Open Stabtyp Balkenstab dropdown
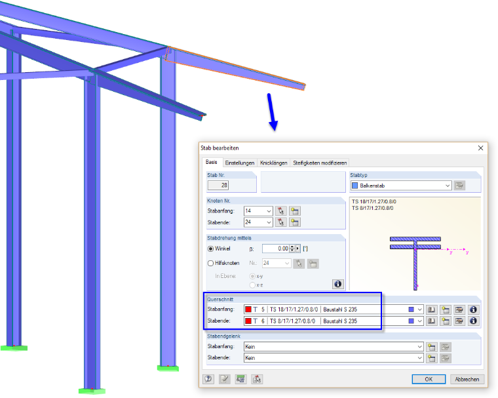 coord(448,186)
